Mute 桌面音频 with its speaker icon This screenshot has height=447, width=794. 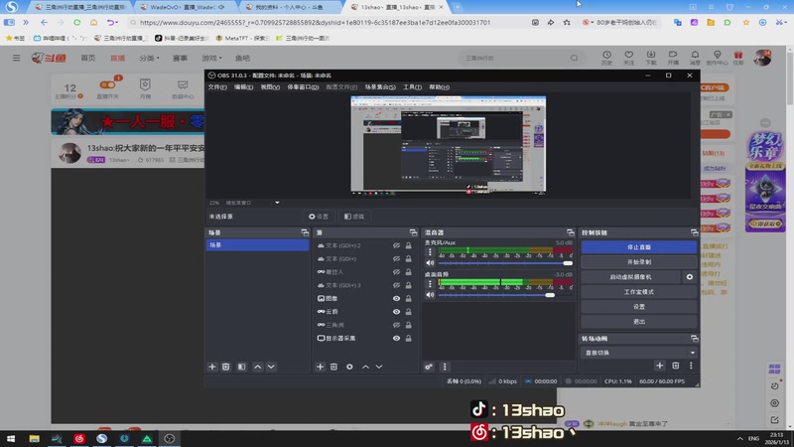click(430, 294)
